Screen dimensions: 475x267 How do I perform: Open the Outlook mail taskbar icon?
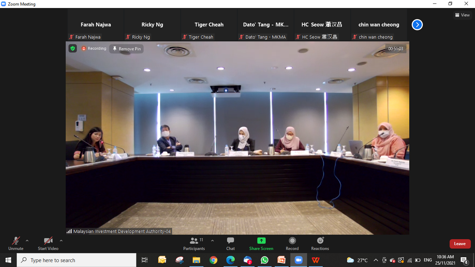point(162,260)
